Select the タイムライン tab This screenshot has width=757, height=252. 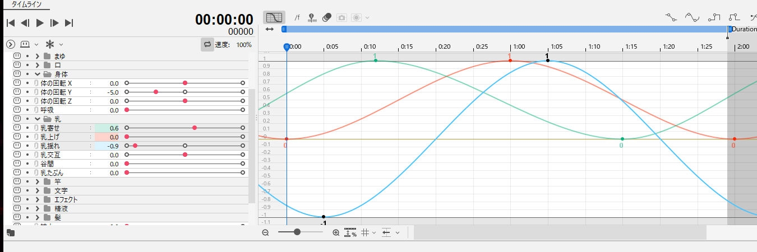coord(26,4)
